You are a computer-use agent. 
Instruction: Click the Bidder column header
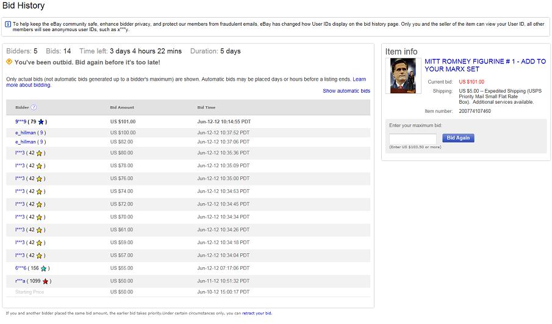tap(22, 107)
